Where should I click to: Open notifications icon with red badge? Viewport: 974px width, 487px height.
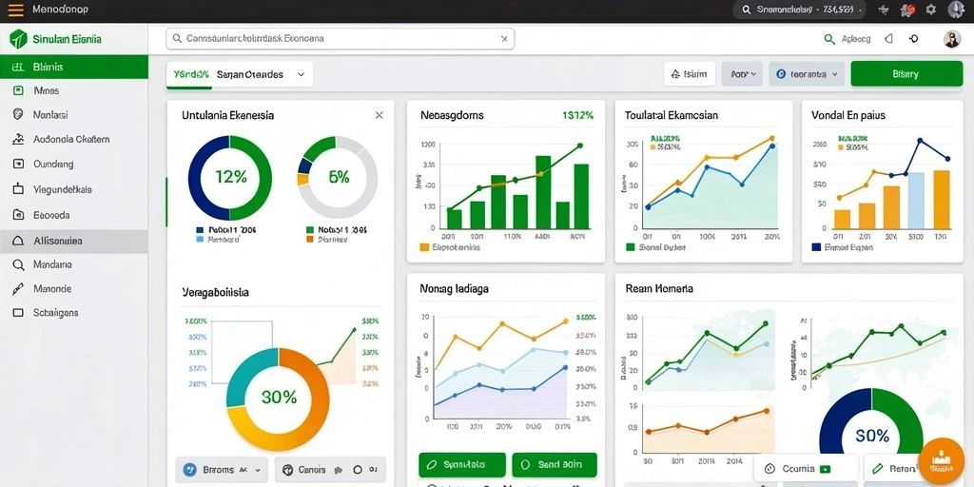click(907, 10)
